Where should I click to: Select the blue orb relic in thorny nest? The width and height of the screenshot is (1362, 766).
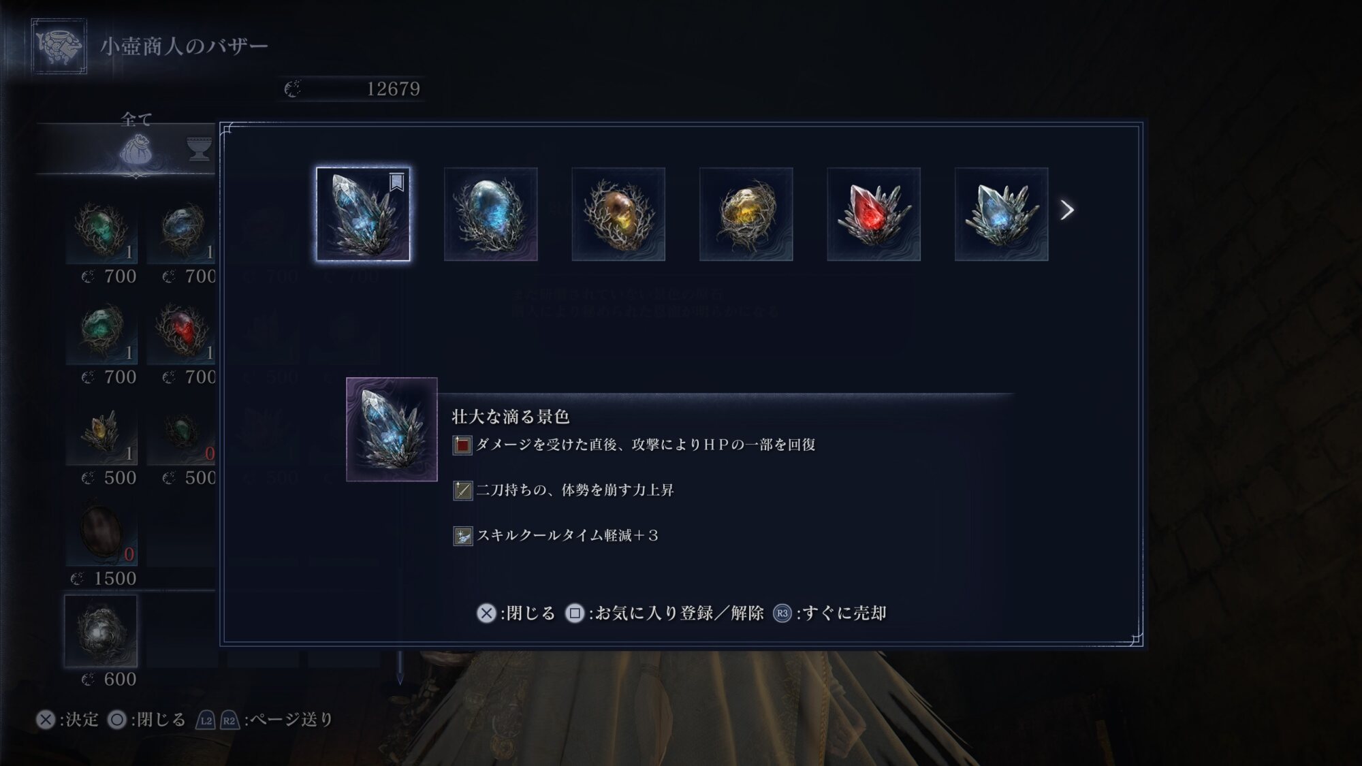tap(490, 214)
